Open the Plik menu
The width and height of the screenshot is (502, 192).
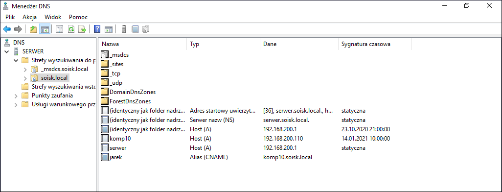(x=10, y=17)
